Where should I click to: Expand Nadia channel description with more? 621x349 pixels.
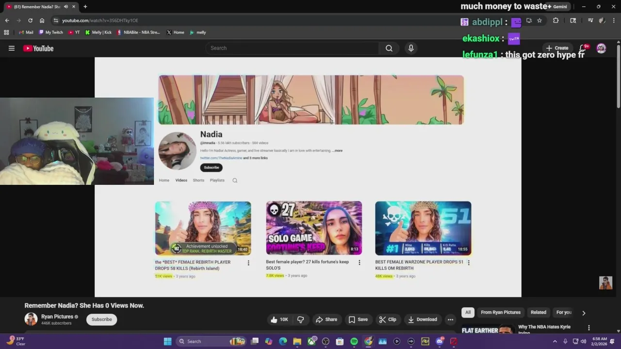pos(337,151)
